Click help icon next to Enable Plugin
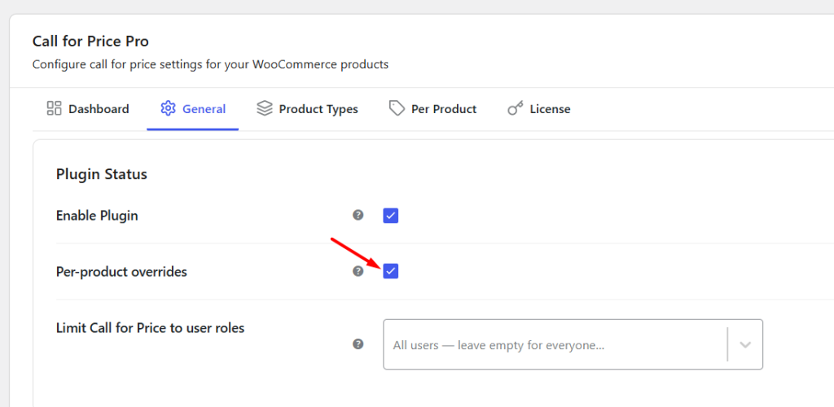The image size is (834, 407). [x=358, y=215]
